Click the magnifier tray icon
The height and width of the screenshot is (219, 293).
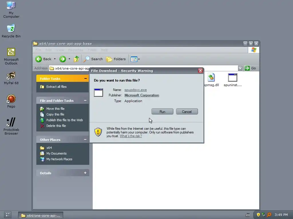point(269,215)
